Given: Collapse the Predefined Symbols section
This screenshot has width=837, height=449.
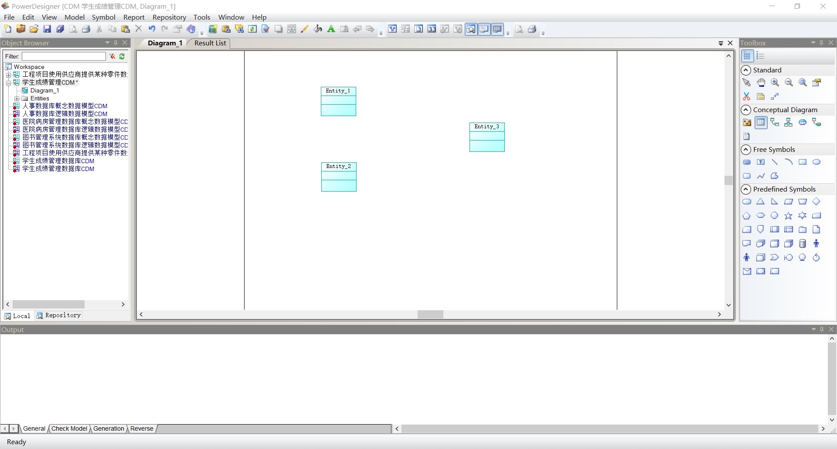Looking at the screenshot, I should tap(746, 189).
